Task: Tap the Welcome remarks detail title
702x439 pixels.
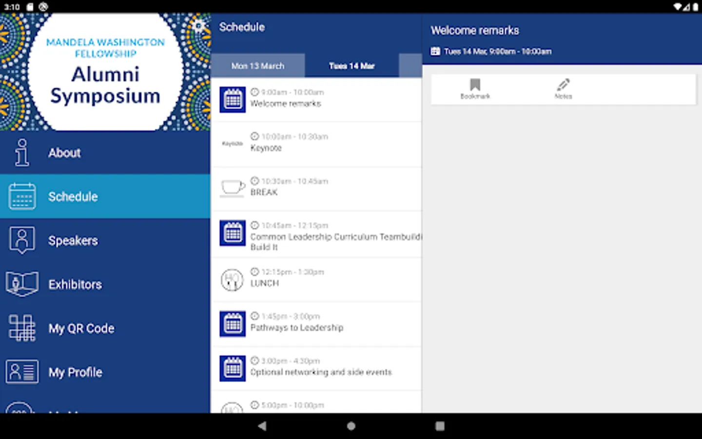Action: [475, 30]
